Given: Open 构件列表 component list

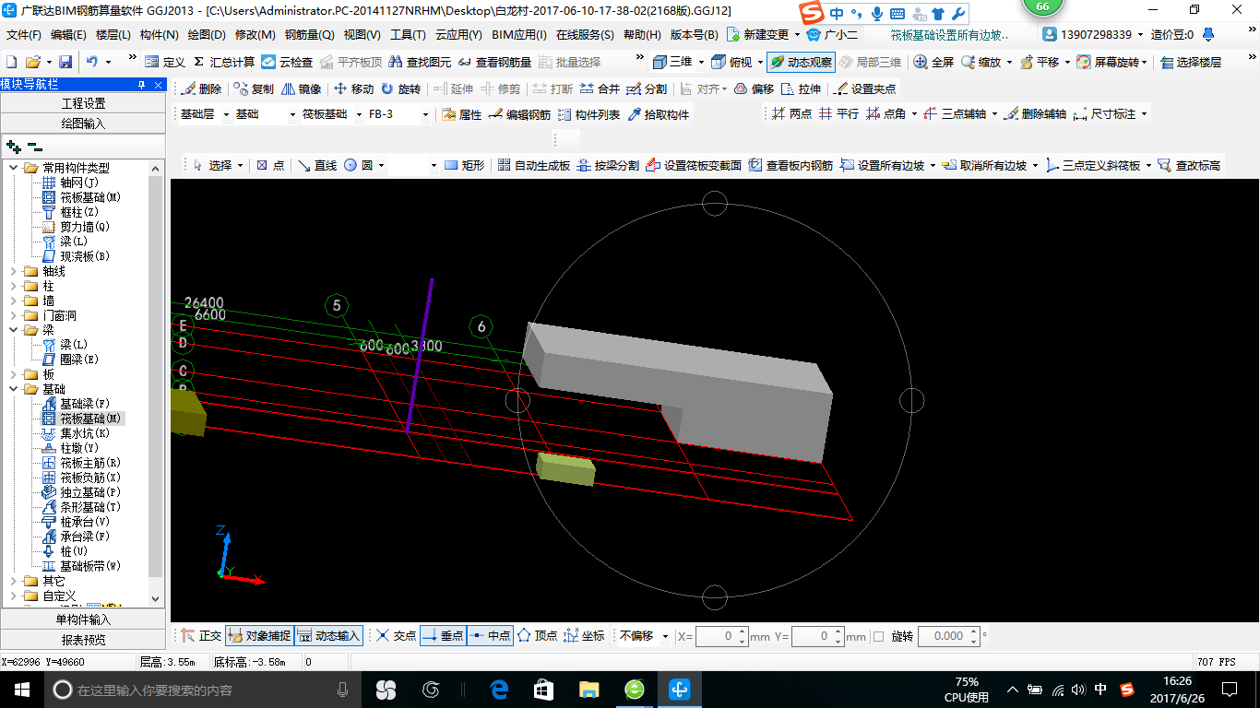Looking at the screenshot, I should (x=588, y=114).
